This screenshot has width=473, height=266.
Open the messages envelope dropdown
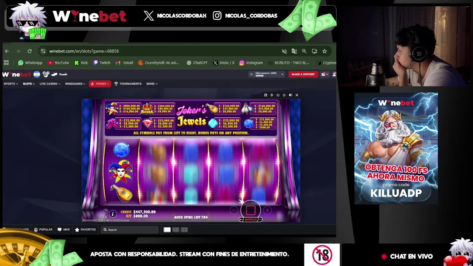(x=324, y=74)
